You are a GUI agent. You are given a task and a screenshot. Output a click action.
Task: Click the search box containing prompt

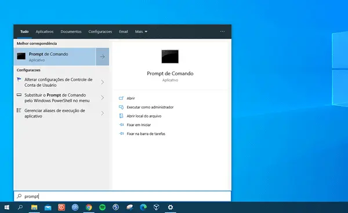click(x=122, y=196)
